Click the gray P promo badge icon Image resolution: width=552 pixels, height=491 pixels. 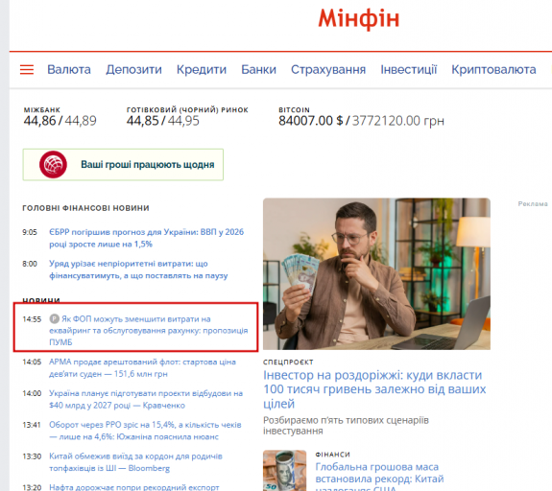54,318
